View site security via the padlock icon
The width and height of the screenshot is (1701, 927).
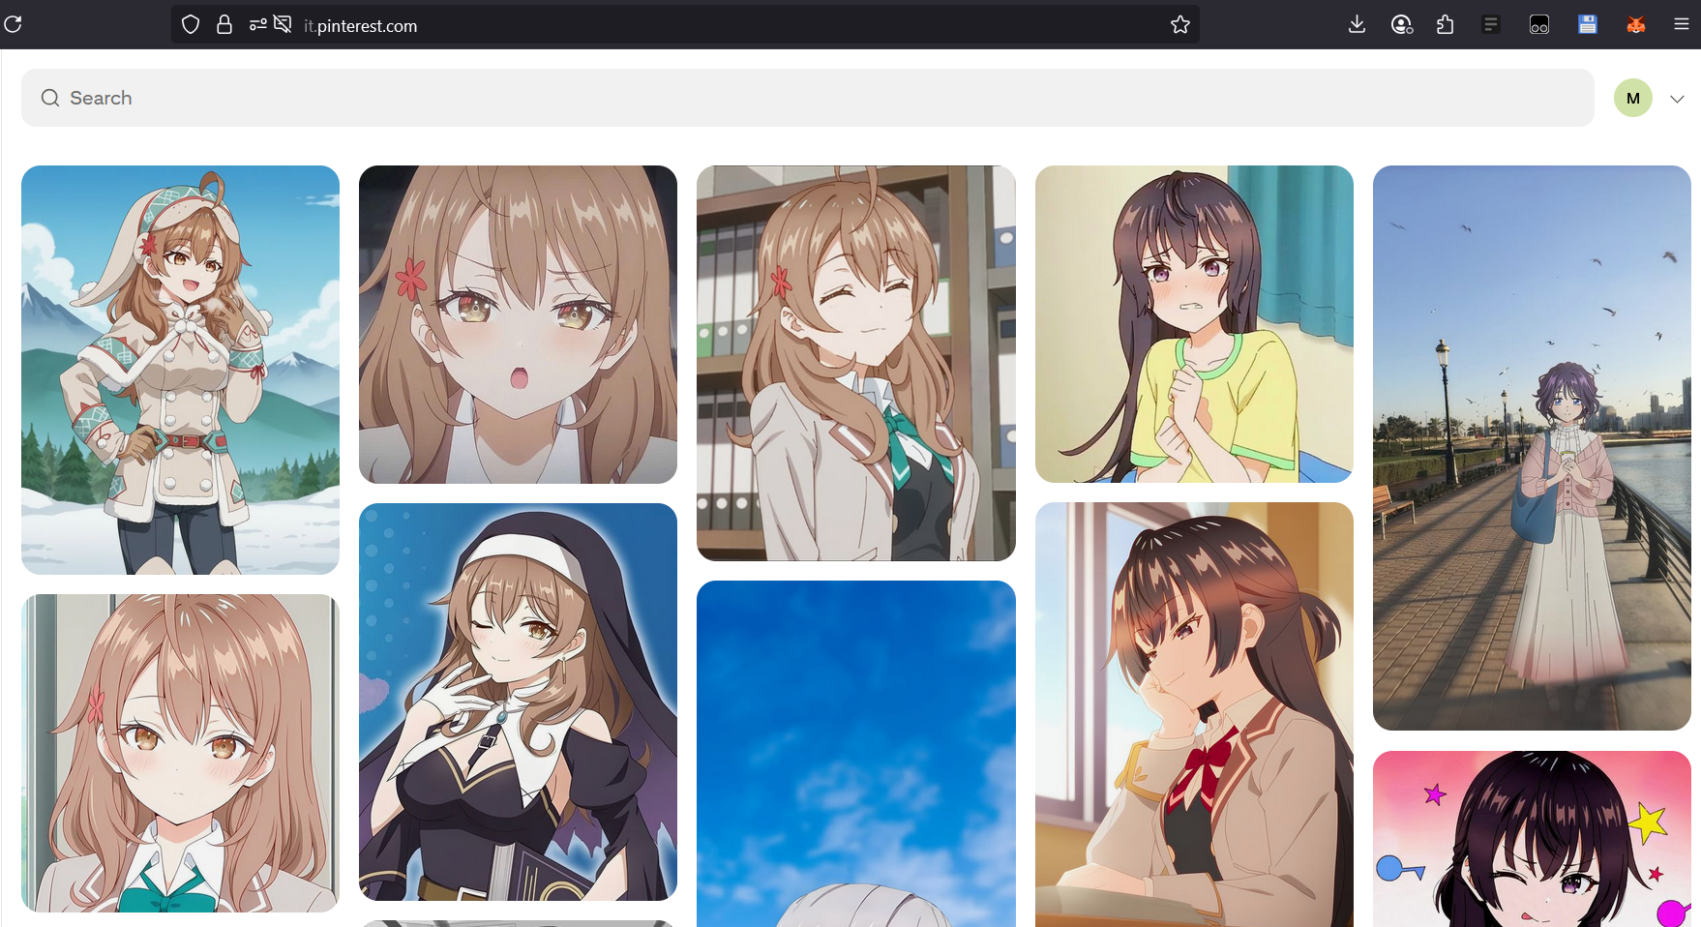[224, 25]
